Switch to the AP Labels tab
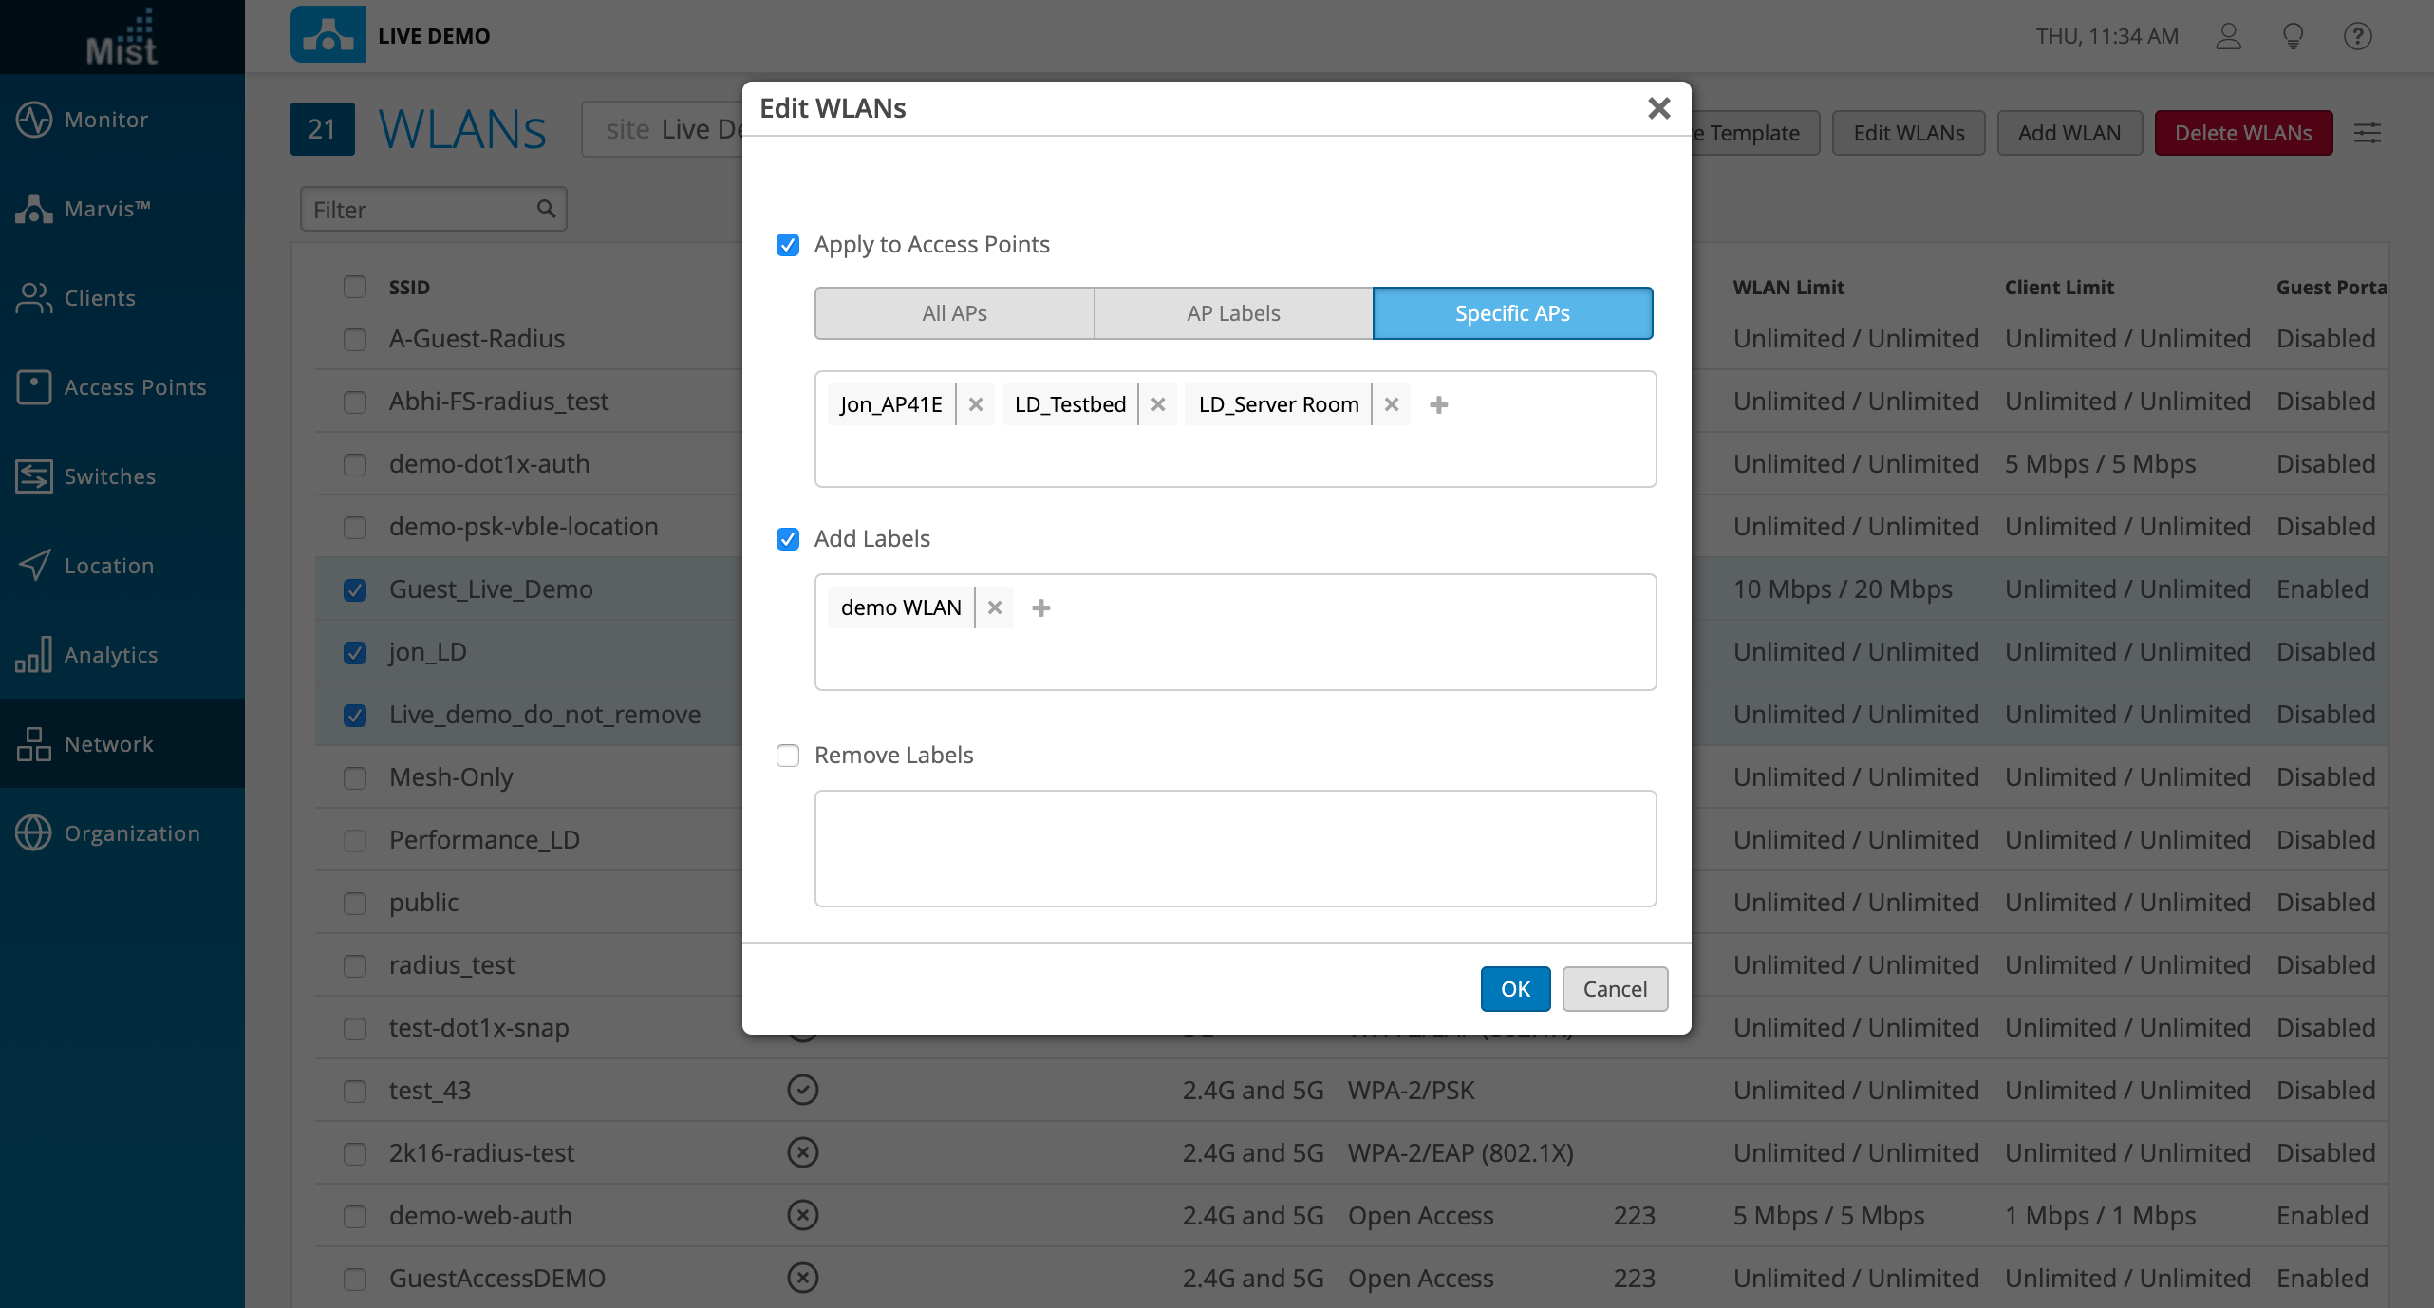The image size is (2434, 1308). click(x=1233, y=313)
